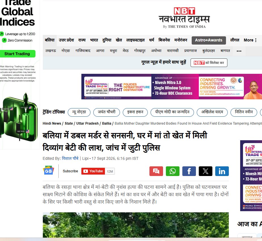The height and width of the screenshot is (241, 262).
Task: Go to Ballia breadcrumb
Action: click(107, 123)
